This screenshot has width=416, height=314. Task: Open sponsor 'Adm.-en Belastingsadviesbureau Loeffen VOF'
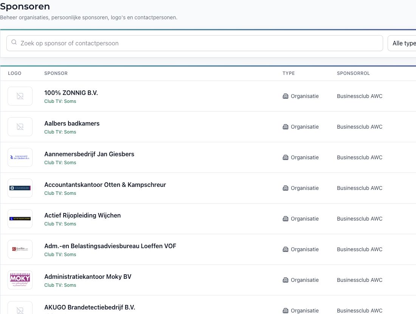click(110, 246)
